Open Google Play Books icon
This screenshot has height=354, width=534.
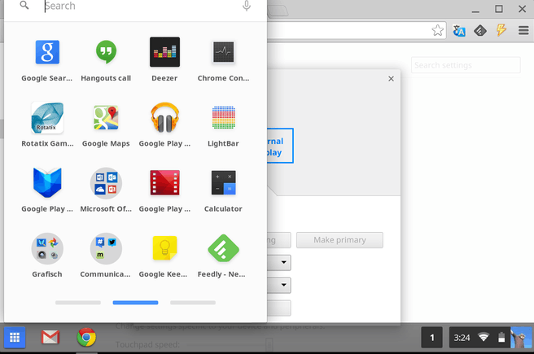47,183
